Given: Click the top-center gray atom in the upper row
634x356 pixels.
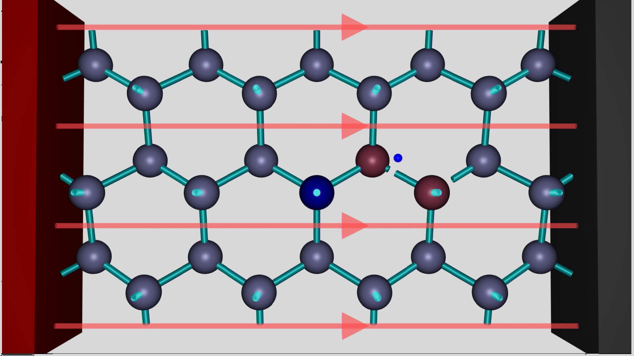Looking at the screenshot, I should click(317, 65).
